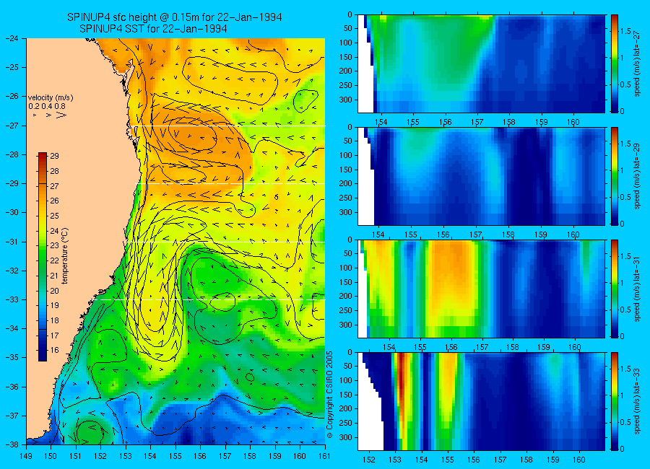The height and width of the screenshot is (469, 650).
Task: Click the 250 depth label on the lat=-31 panel
Action: [x=345, y=310]
